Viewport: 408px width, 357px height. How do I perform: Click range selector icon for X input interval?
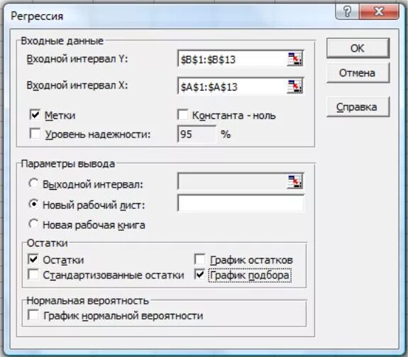[294, 86]
